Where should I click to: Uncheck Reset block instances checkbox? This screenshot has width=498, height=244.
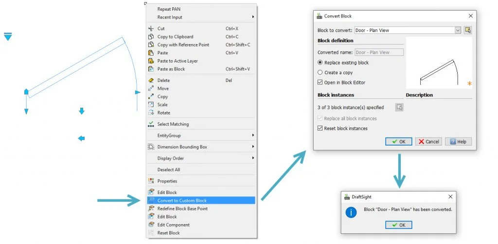(x=320, y=129)
